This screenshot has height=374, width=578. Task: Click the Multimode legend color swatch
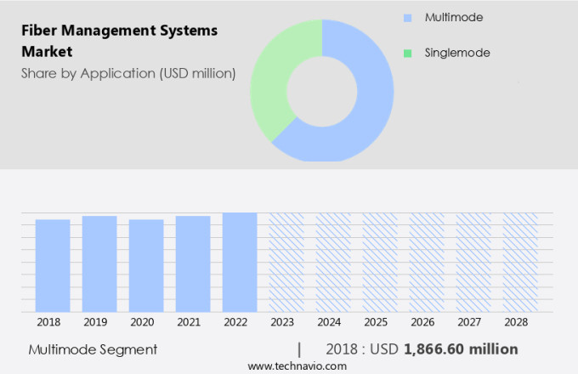click(x=407, y=17)
